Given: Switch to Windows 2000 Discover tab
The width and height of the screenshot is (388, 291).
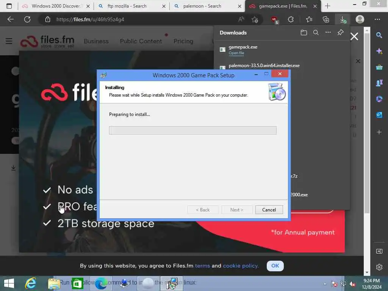Looking at the screenshot, I should (x=55, y=6).
